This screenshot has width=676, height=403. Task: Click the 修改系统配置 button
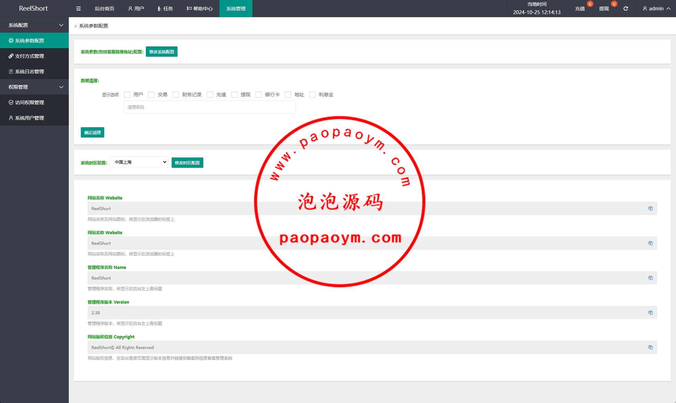(x=162, y=52)
